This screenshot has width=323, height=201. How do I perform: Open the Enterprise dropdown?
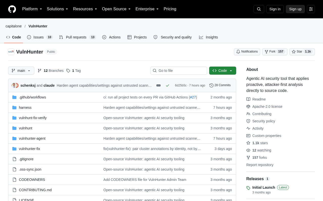[x=147, y=9]
